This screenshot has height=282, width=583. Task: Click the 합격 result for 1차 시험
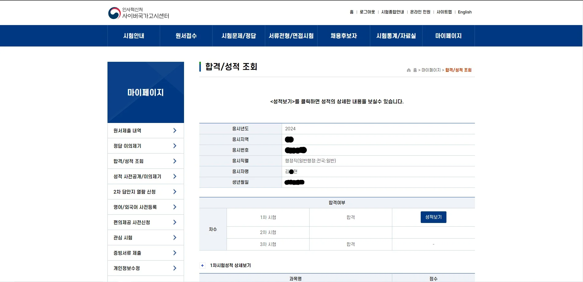click(x=351, y=217)
